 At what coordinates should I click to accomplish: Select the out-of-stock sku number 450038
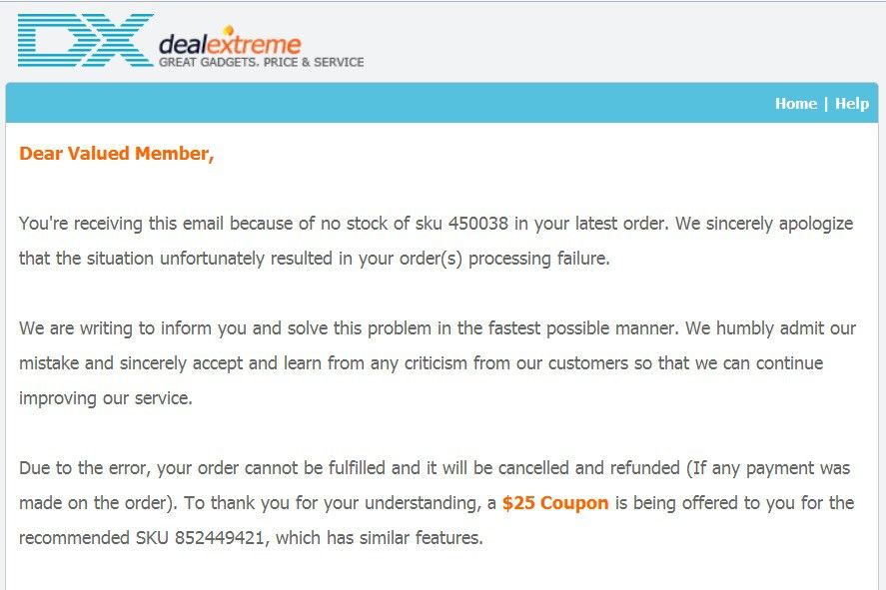pos(478,223)
